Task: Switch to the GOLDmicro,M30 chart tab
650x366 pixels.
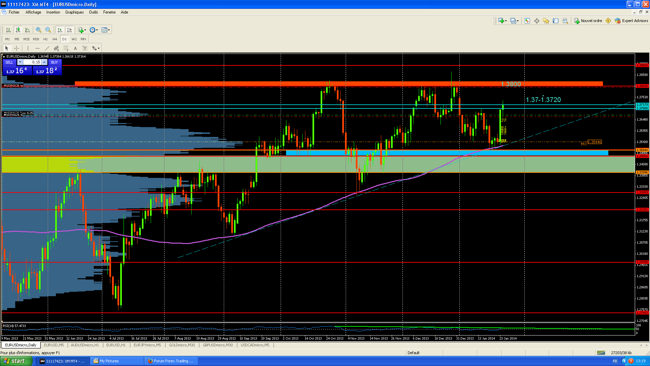Action: point(182,345)
